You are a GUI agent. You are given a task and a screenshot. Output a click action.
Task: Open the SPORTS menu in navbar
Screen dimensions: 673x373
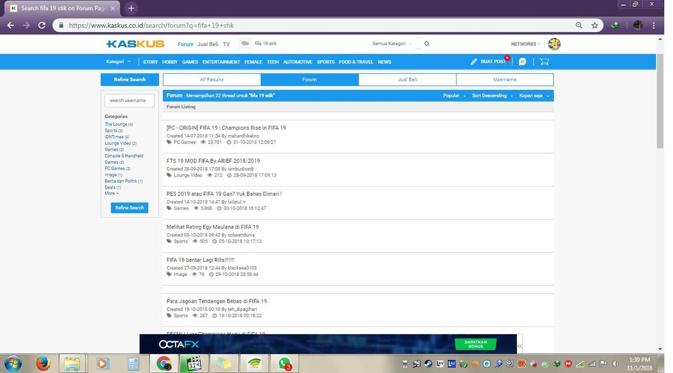[325, 62]
